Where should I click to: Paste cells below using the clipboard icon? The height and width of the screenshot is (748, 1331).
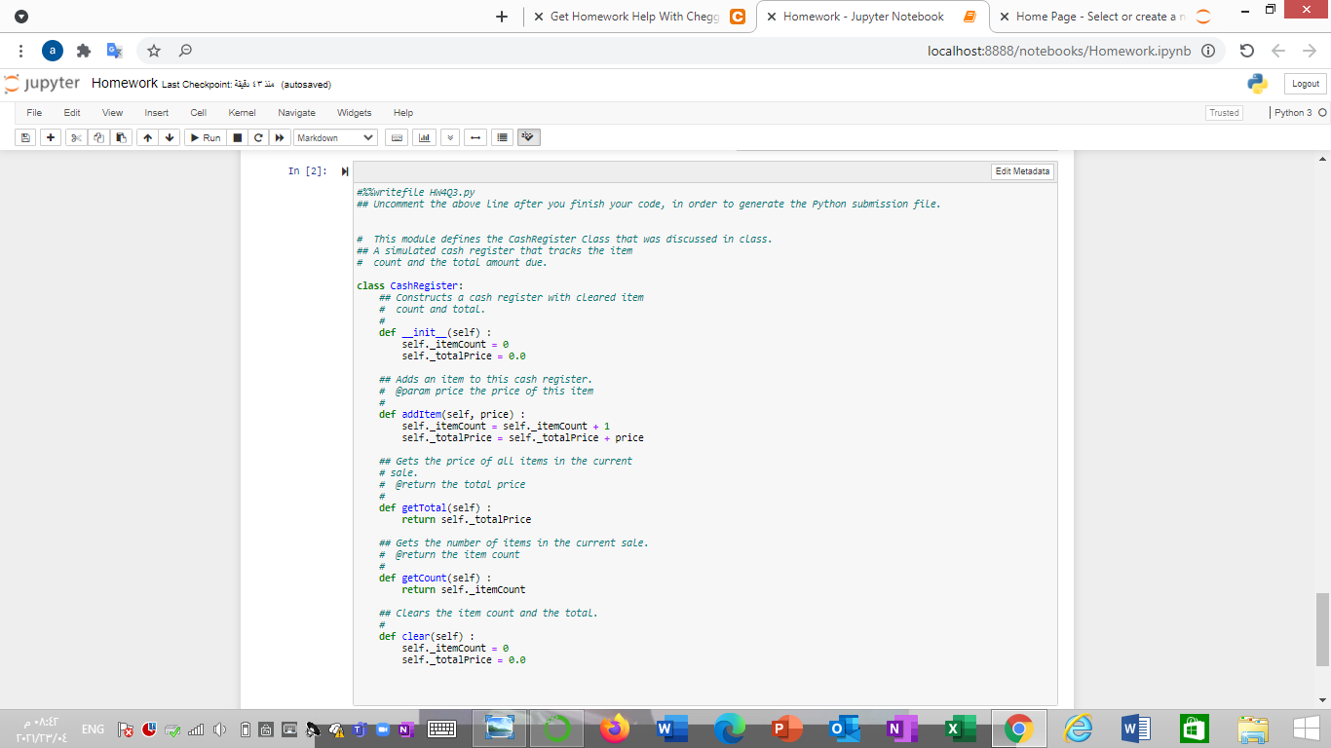[121, 138]
